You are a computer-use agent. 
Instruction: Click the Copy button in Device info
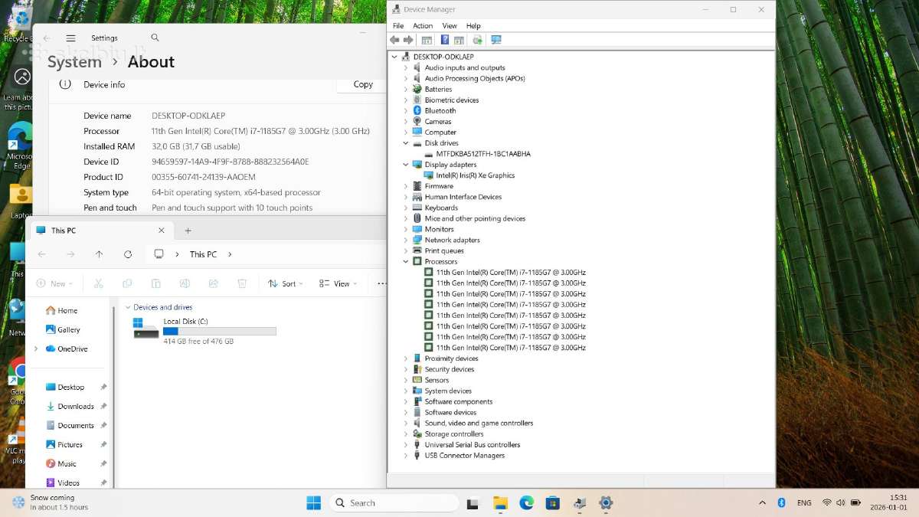coord(363,84)
